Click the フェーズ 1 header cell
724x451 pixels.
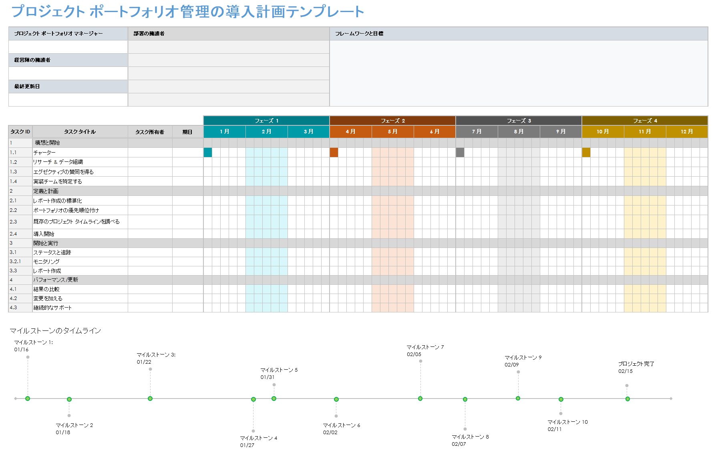(x=266, y=121)
